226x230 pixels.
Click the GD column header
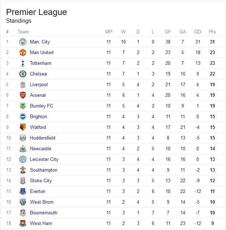tap(197, 32)
